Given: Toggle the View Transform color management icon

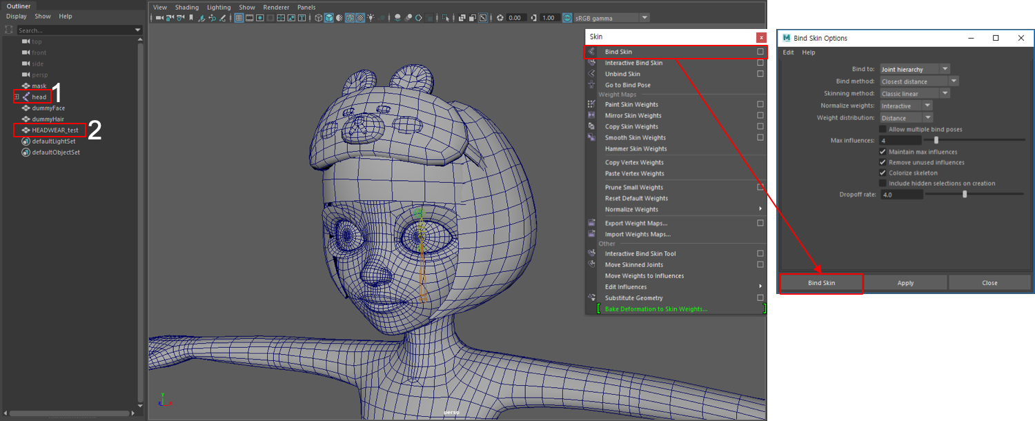Looking at the screenshot, I should click(567, 18).
